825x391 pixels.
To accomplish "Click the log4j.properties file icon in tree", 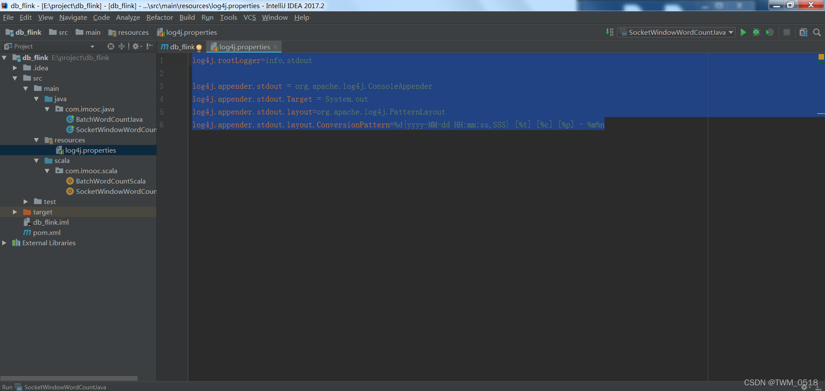I will [x=60, y=150].
